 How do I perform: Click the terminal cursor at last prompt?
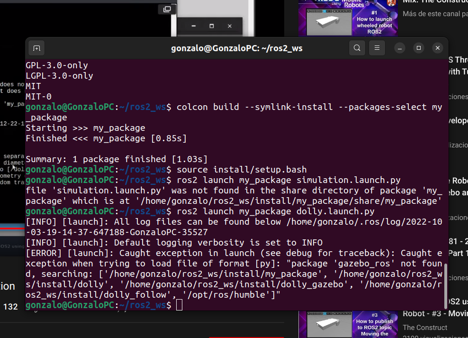(x=179, y=305)
